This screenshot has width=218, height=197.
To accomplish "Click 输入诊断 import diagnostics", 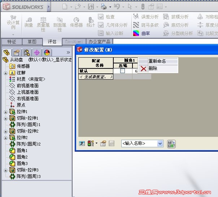I will (x=110, y=33).
